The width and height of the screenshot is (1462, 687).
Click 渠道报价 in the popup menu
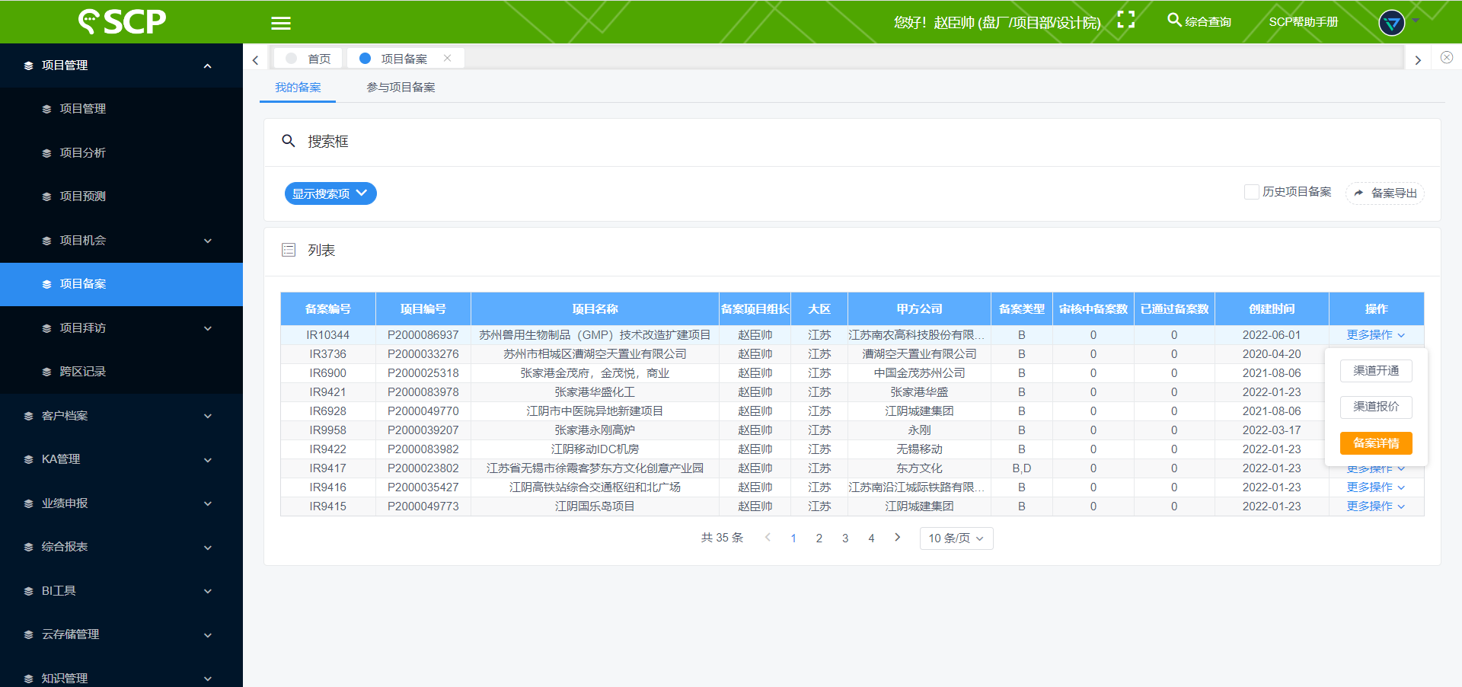(1376, 407)
